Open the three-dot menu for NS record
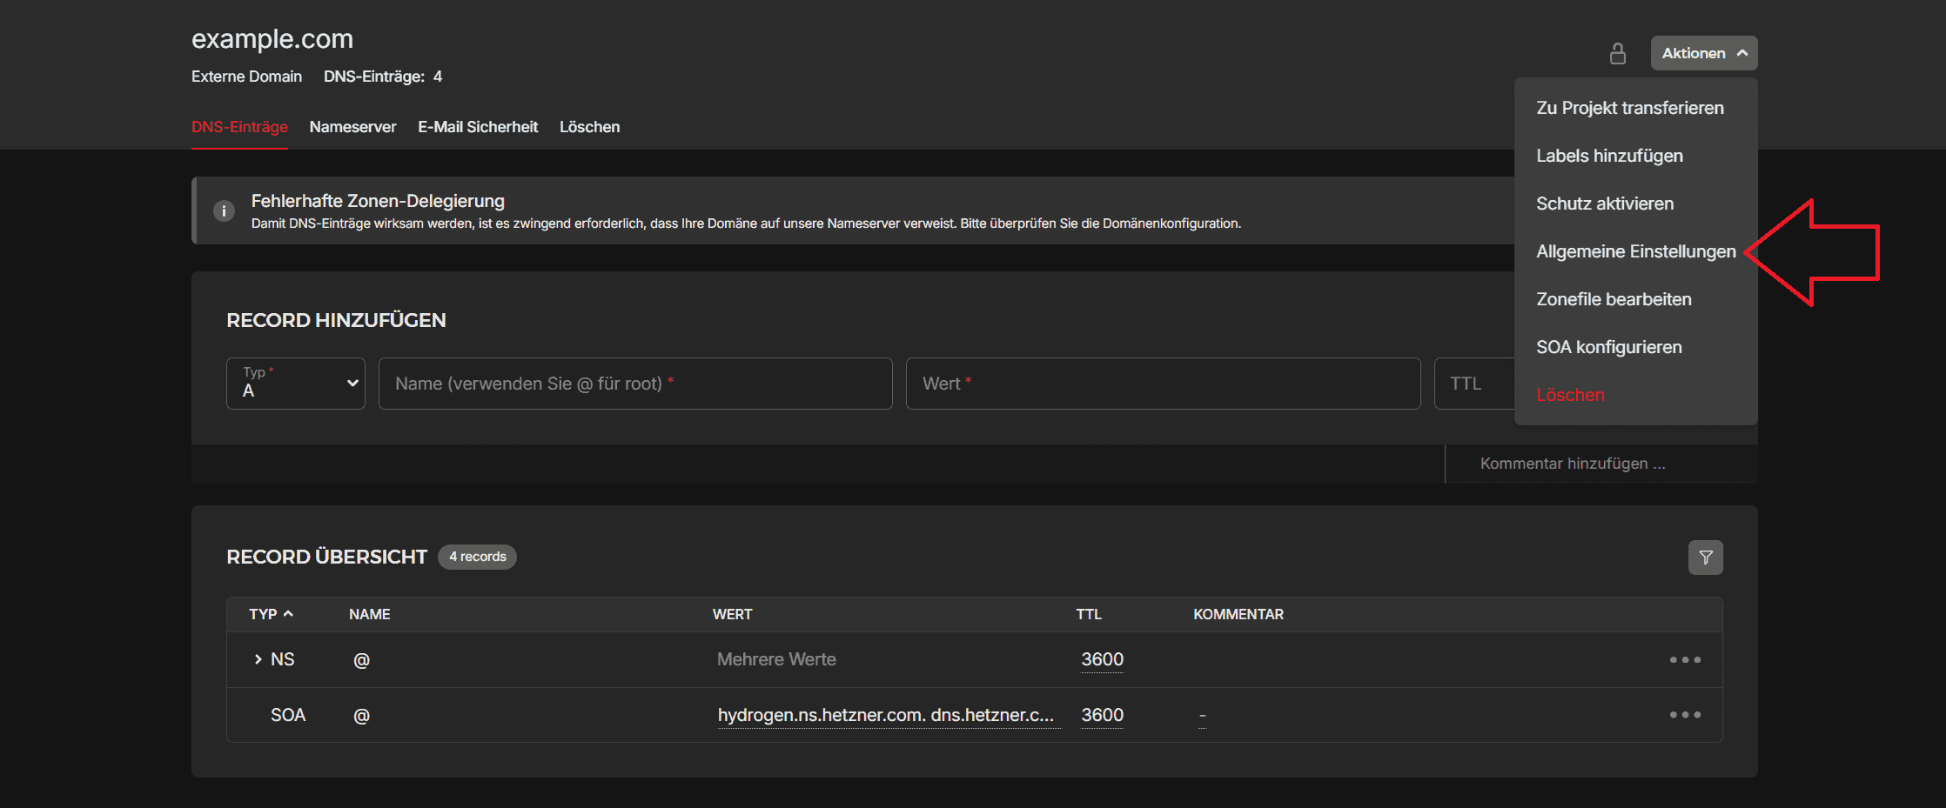The height and width of the screenshot is (808, 1946). click(x=1684, y=660)
